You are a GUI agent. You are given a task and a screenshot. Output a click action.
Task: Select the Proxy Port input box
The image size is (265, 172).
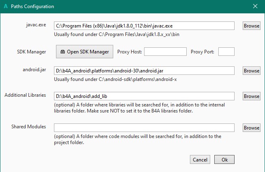pos(226,52)
